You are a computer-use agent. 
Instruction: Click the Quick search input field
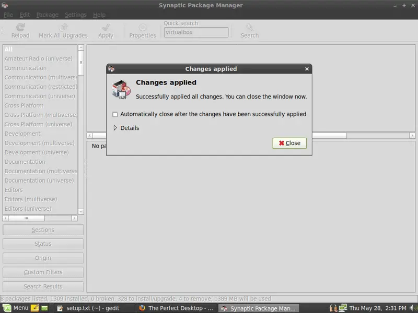tap(196, 32)
